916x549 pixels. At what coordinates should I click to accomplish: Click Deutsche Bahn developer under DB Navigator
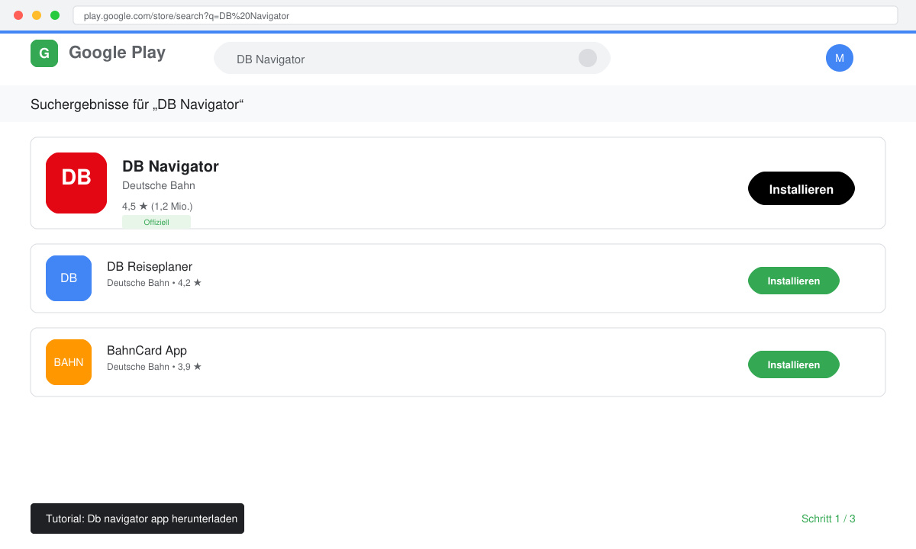tap(159, 185)
